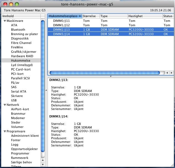The image size is (175, 168).
Task: Click the horizontal split pane divider handle
Action: coord(111,76)
